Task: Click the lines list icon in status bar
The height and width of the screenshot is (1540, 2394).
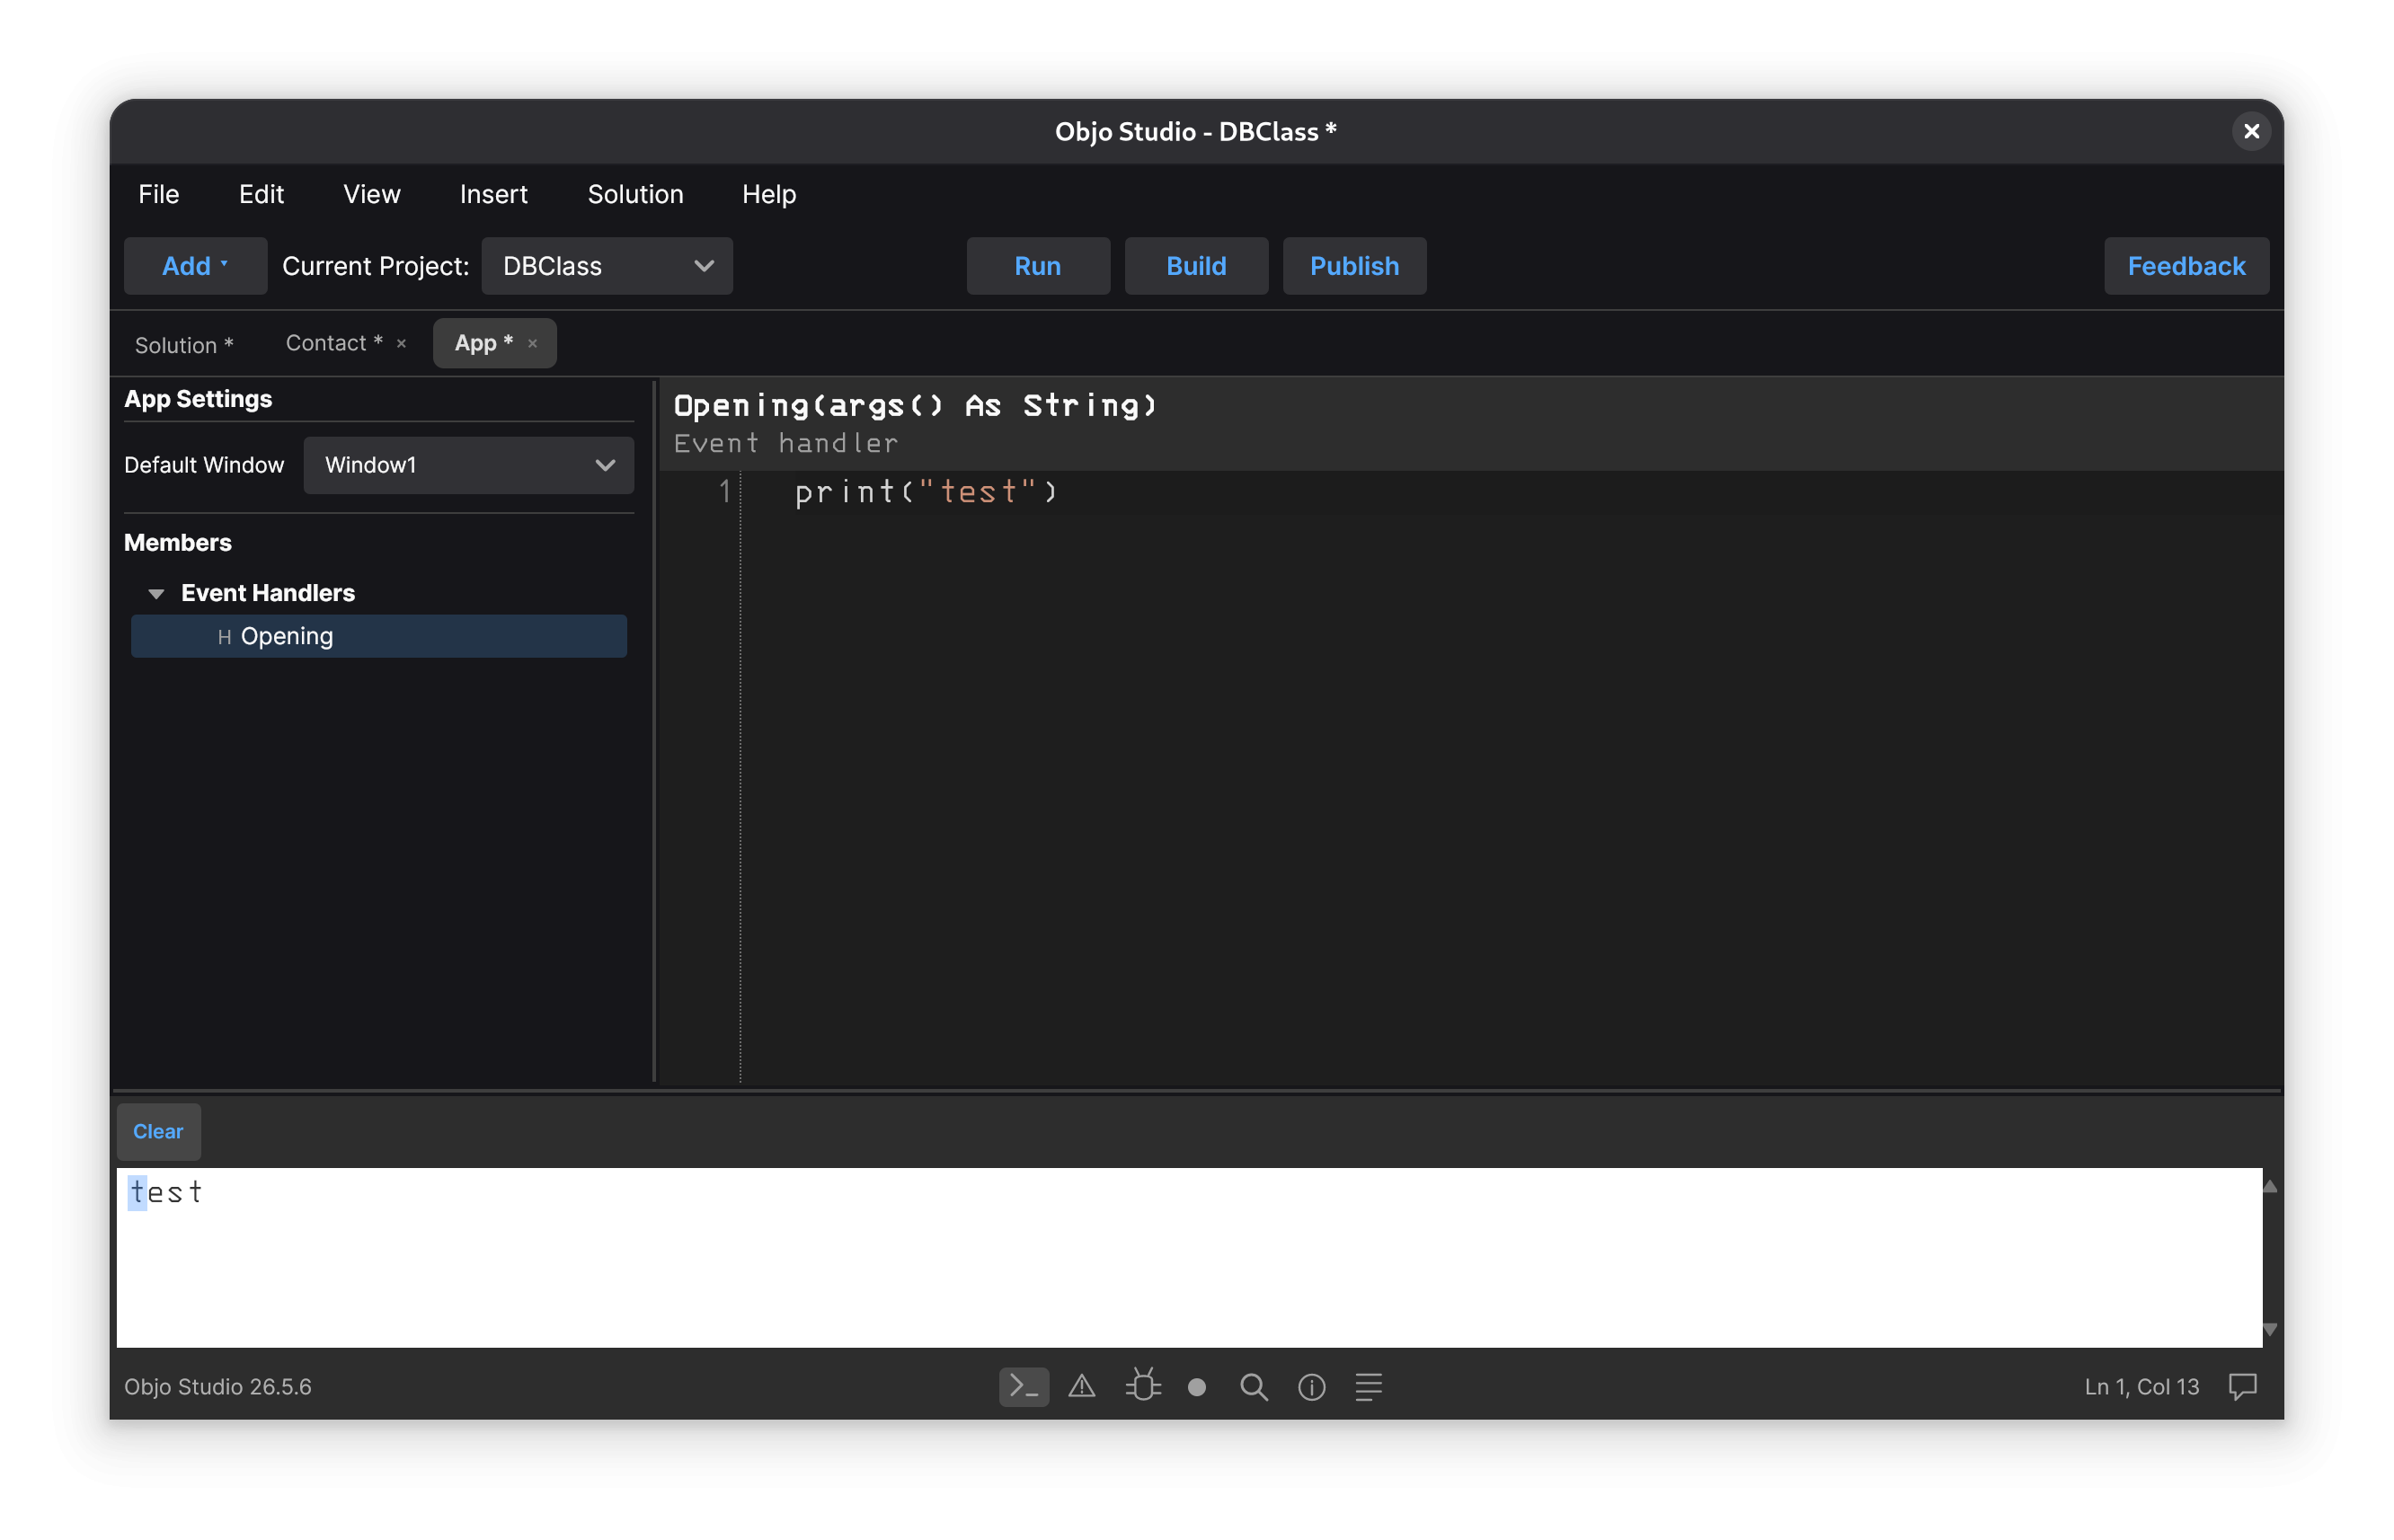Action: coord(1368,1386)
